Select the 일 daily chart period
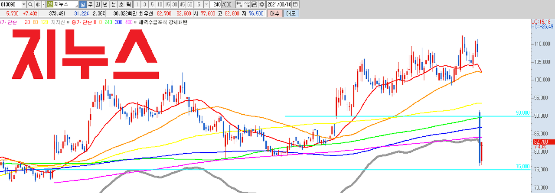 83,4
